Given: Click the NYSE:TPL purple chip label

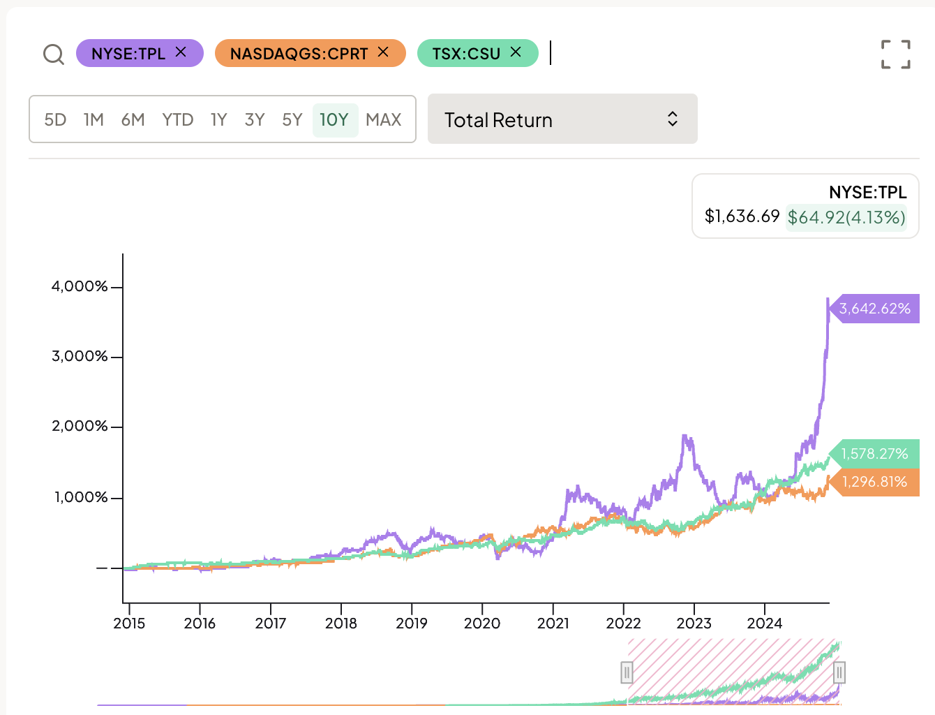Looking at the screenshot, I should coord(128,54).
